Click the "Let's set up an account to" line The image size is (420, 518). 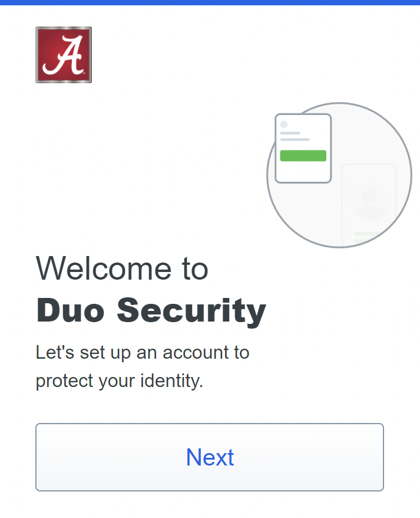[x=143, y=353]
